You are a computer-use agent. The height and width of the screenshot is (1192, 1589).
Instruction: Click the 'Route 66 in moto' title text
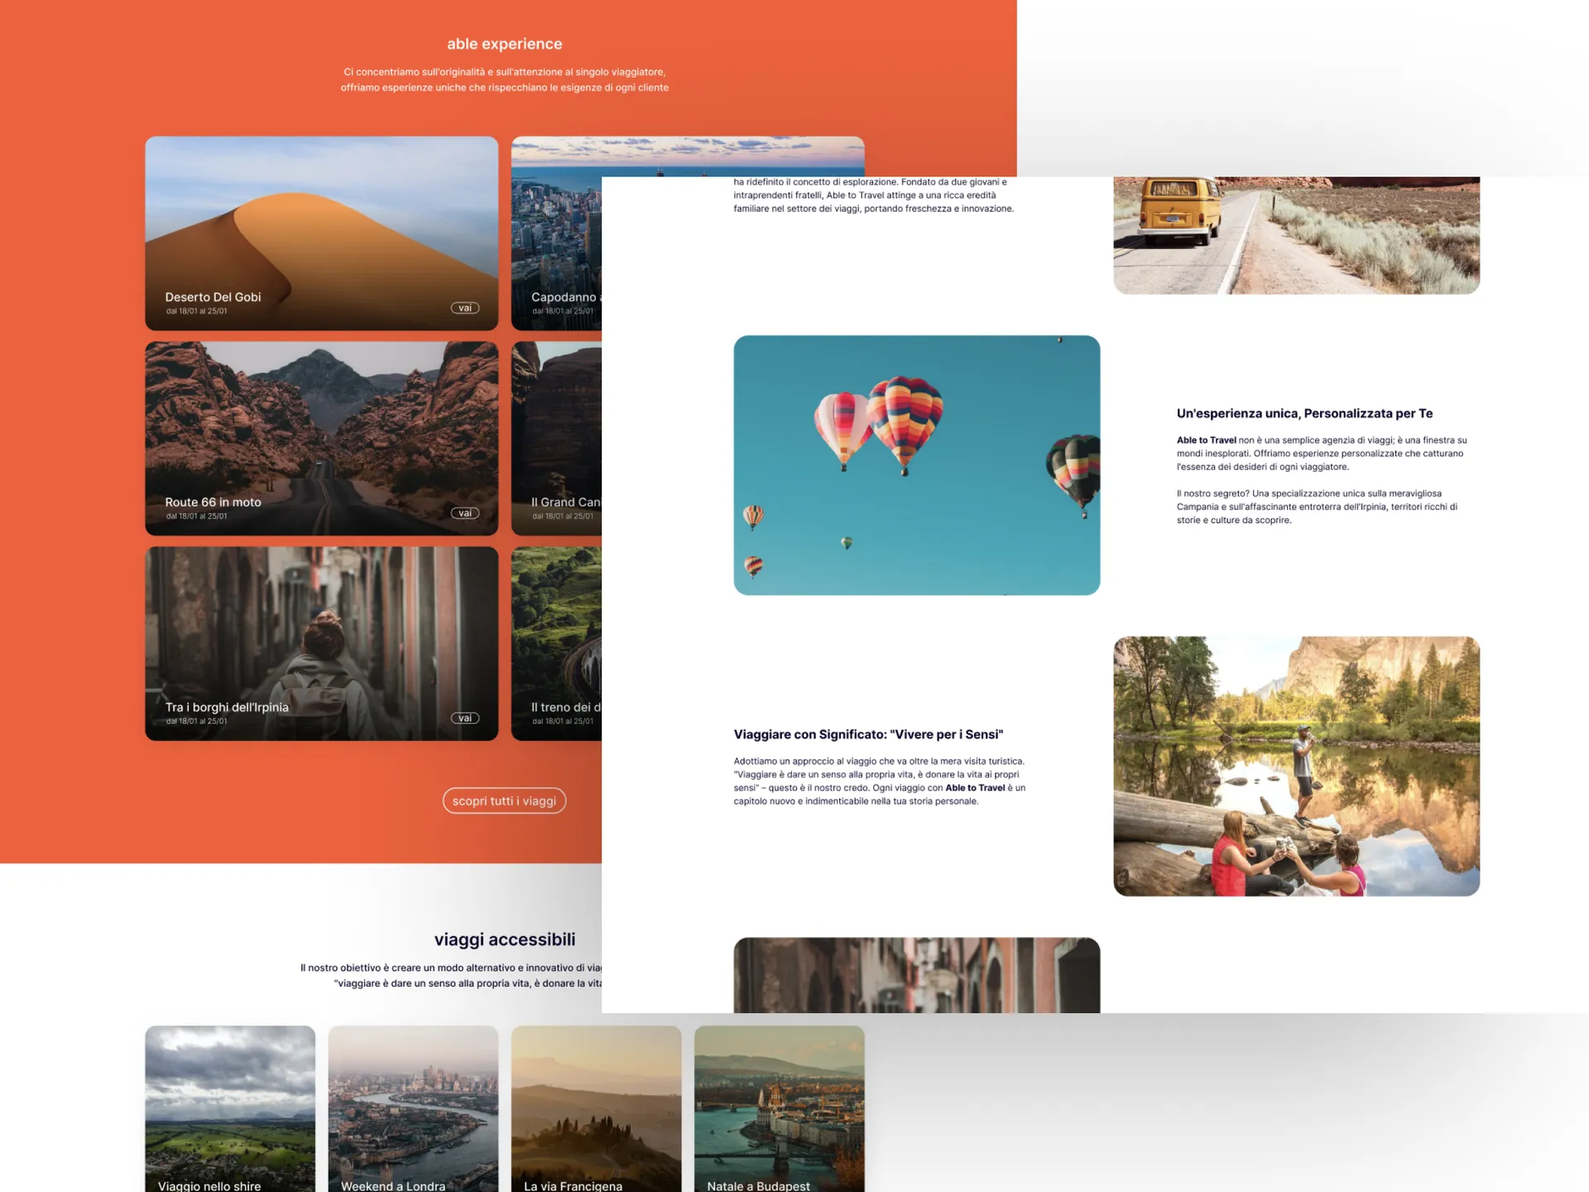pos(213,502)
